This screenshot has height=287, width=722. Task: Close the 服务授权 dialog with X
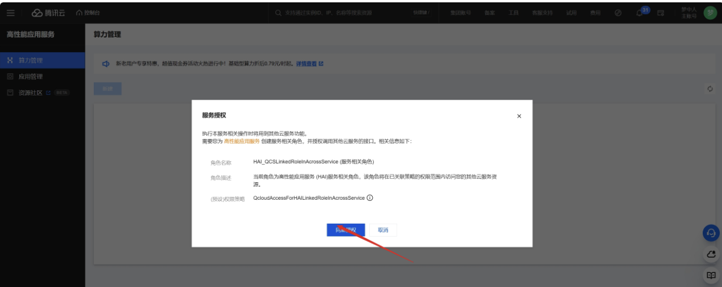coord(519,116)
